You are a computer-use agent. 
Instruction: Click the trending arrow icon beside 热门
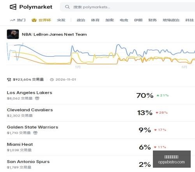12,20
